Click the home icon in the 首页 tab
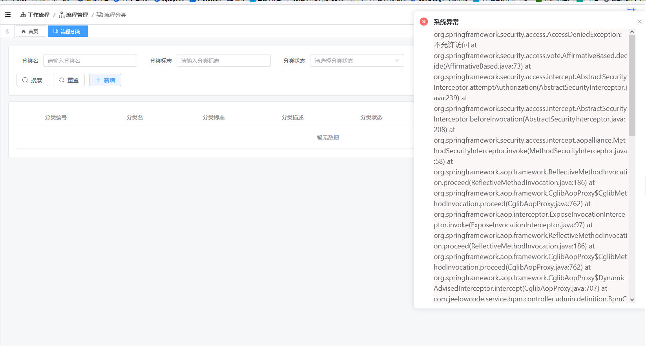This screenshot has width=646, height=346. tap(24, 31)
